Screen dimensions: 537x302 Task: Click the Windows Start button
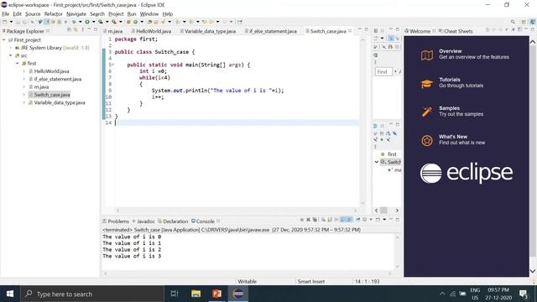(10, 294)
